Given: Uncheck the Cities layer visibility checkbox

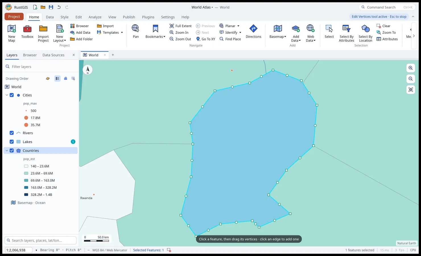Looking at the screenshot, I should coord(12,95).
